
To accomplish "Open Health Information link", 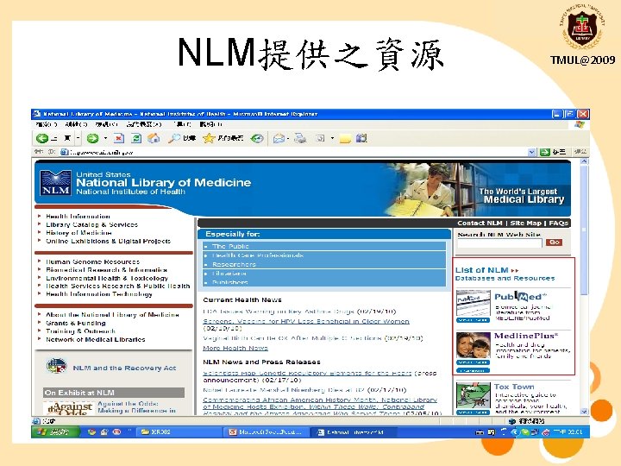I will (78, 217).
